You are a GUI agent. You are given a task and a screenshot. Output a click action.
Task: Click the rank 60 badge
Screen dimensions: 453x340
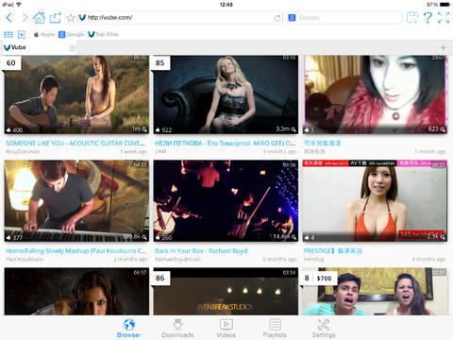(11, 63)
